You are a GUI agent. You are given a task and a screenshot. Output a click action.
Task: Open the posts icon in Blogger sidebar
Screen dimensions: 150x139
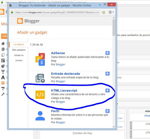pos(3,49)
